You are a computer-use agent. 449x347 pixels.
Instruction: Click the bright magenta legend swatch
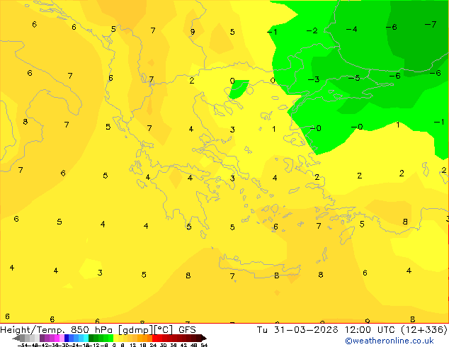coord(57,338)
